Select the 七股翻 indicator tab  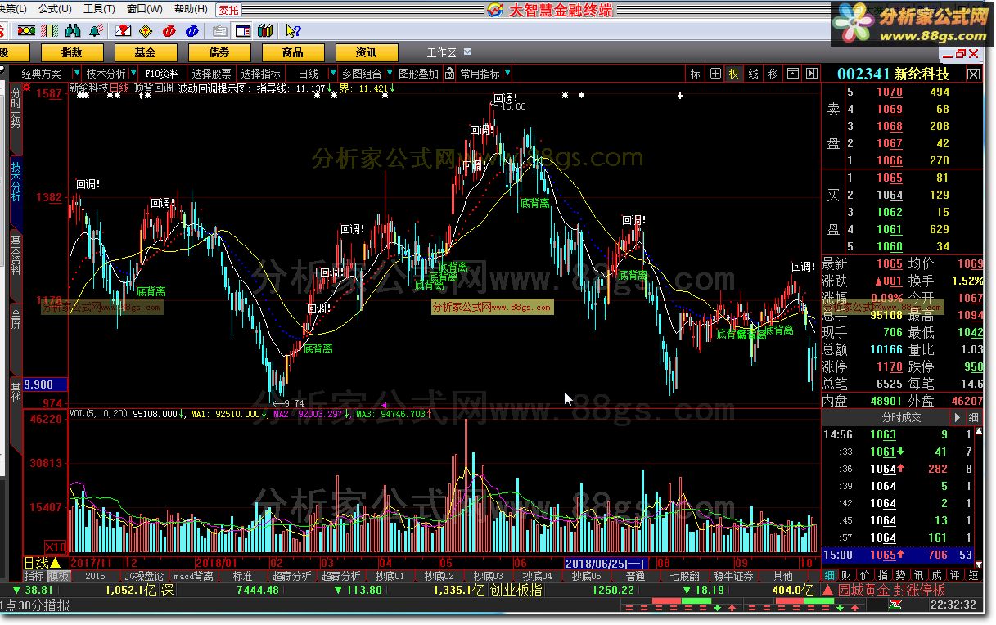click(x=684, y=576)
